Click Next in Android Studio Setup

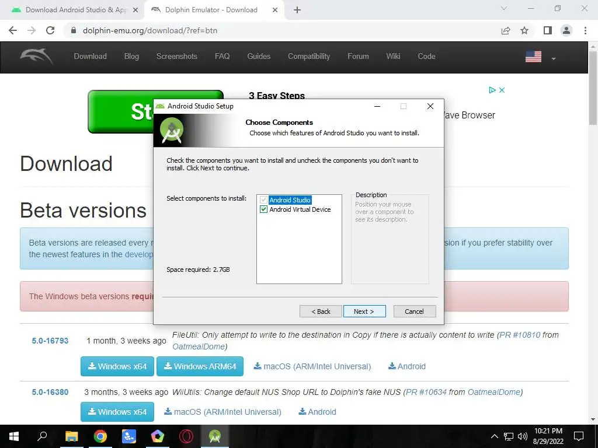tap(364, 311)
